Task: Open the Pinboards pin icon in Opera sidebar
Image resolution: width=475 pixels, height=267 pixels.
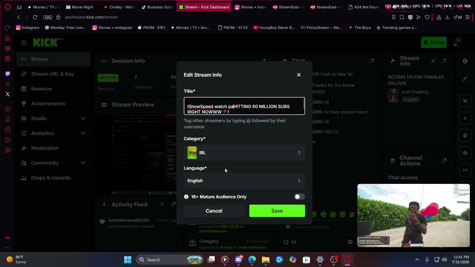Action: pos(7,119)
